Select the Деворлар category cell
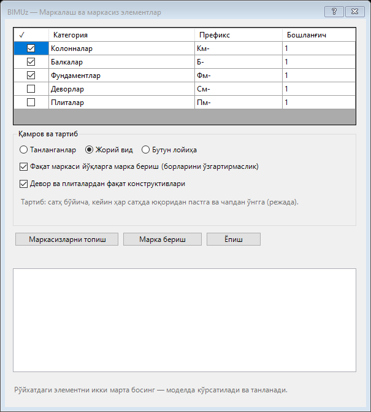Viewport: 371px width, 412px height. [122, 89]
